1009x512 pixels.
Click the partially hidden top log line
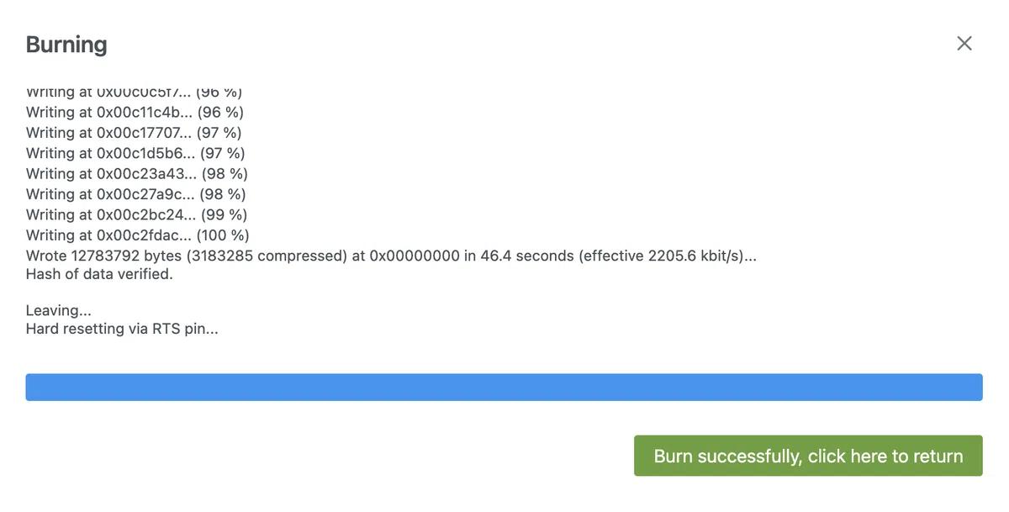[x=135, y=92]
